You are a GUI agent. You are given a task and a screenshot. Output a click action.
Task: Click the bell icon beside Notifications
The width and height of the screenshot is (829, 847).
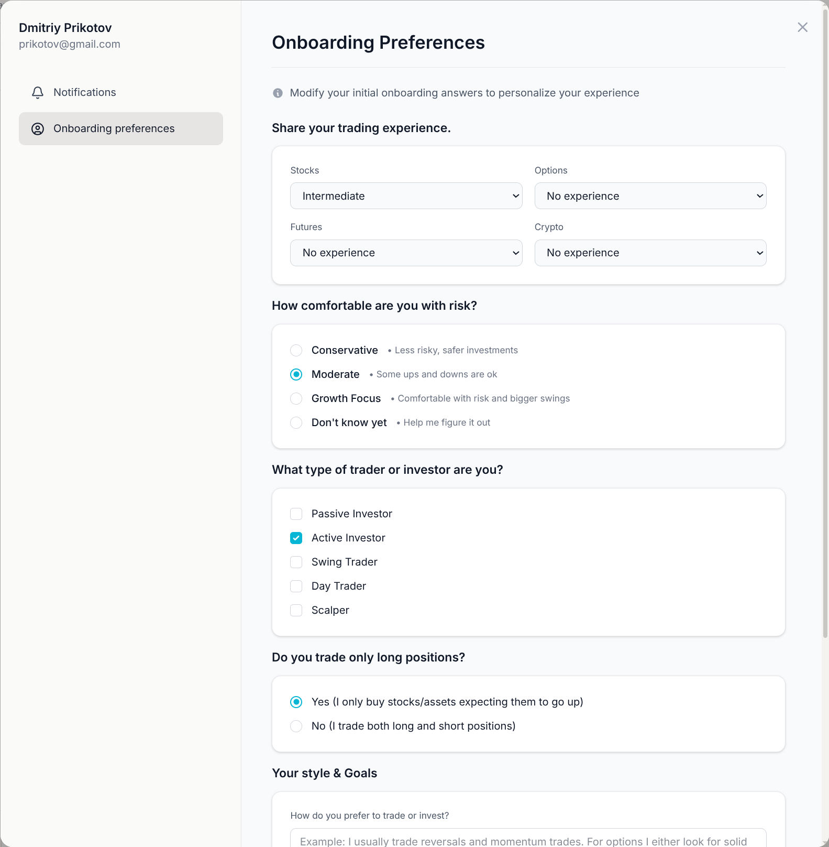click(x=38, y=93)
